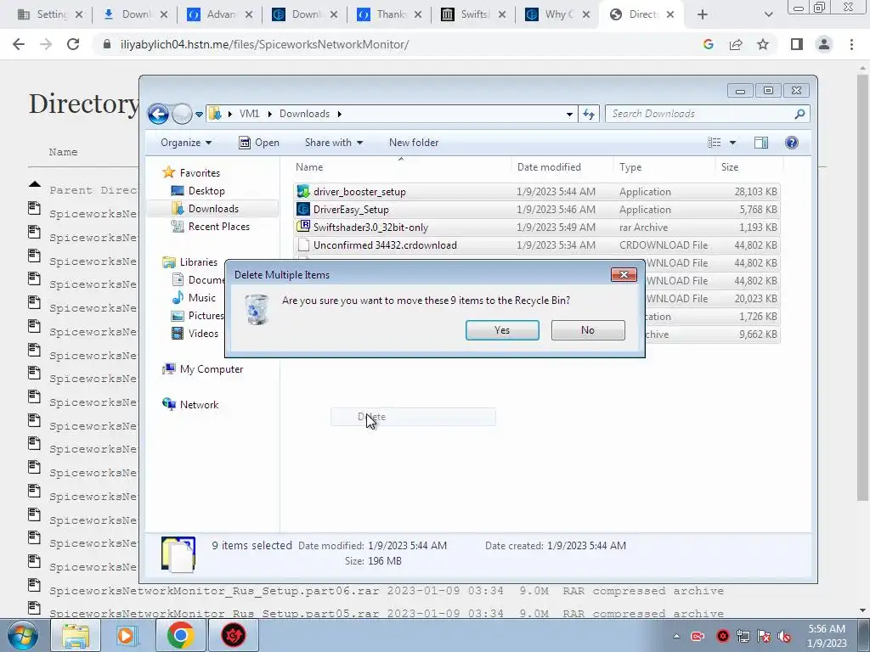Click Chrome's back navigation arrow
Viewport: 870px width, 652px height.
coord(19,44)
